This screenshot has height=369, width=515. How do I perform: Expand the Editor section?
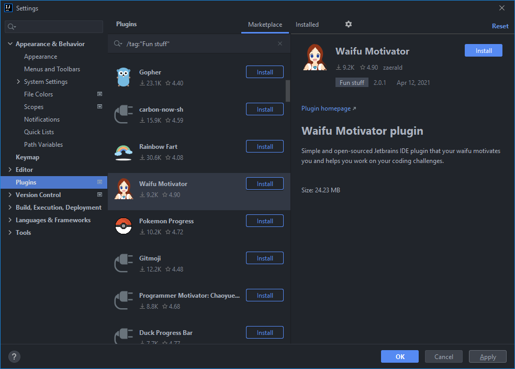click(x=10, y=170)
